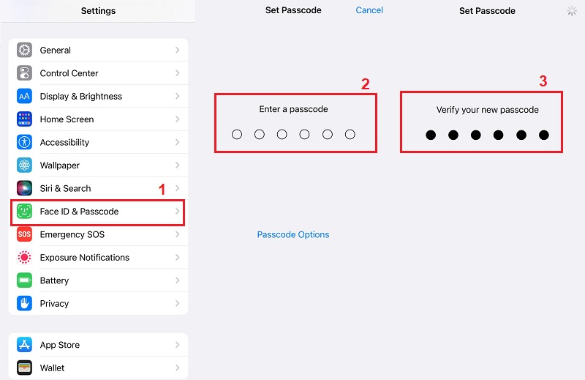Tap the blue App Store icon
The image size is (585, 380).
tap(25, 345)
